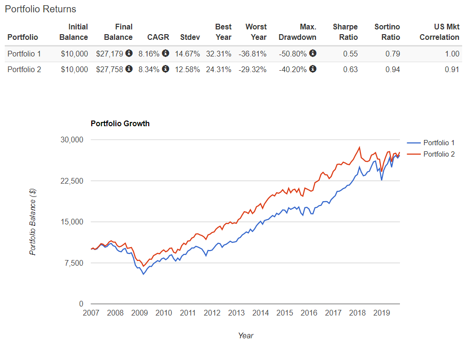Click the blue Portfolio 1 legend line swatch
The height and width of the screenshot is (344, 465).
pyautogui.click(x=414, y=143)
